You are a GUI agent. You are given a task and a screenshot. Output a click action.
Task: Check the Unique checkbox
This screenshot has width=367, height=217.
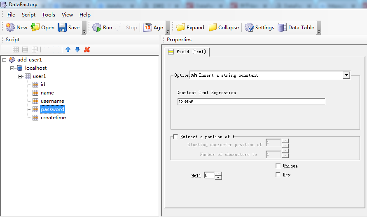pyautogui.click(x=278, y=166)
